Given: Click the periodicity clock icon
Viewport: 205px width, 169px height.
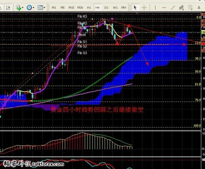Looking at the screenshot, I should (x=29, y=7).
